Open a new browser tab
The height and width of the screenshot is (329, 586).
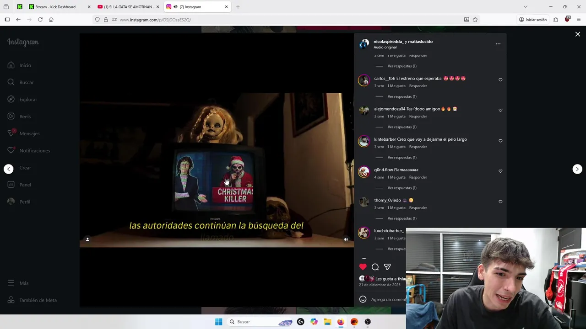pyautogui.click(x=238, y=7)
